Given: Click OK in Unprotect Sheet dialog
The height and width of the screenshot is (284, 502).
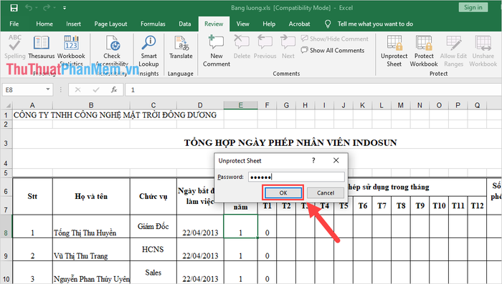Looking at the screenshot, I should point(283,192).
